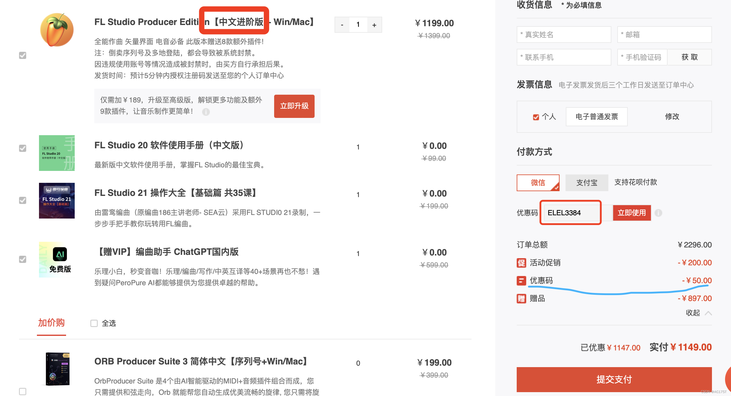The image size is (731, 396).
Task: Collapse the order summary with 收起
Action: pyautogui.click(x=699, y=313)
